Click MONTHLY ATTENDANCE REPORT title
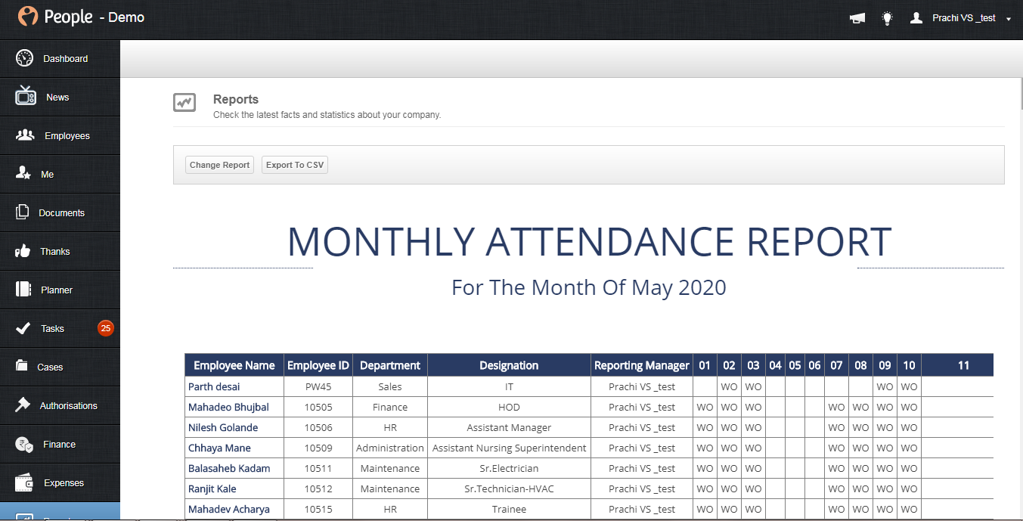The width and height of the screenshot is (1023, 521). (589, 242)
